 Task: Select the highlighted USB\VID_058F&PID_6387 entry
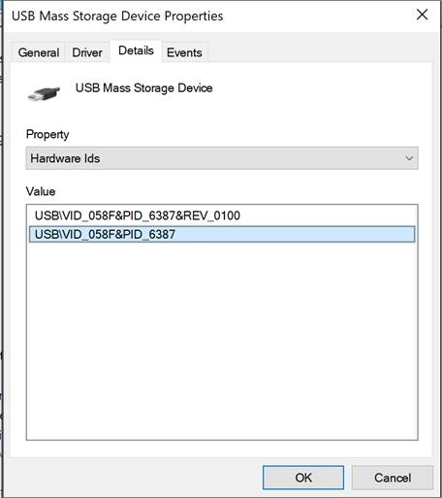(222, 234)
